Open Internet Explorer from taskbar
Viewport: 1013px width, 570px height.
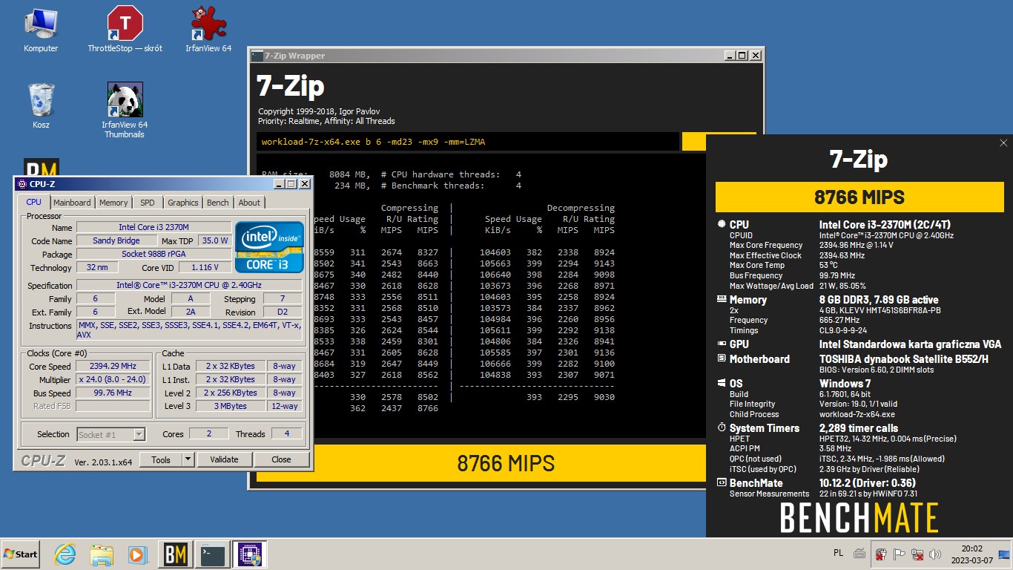(65, 554)
